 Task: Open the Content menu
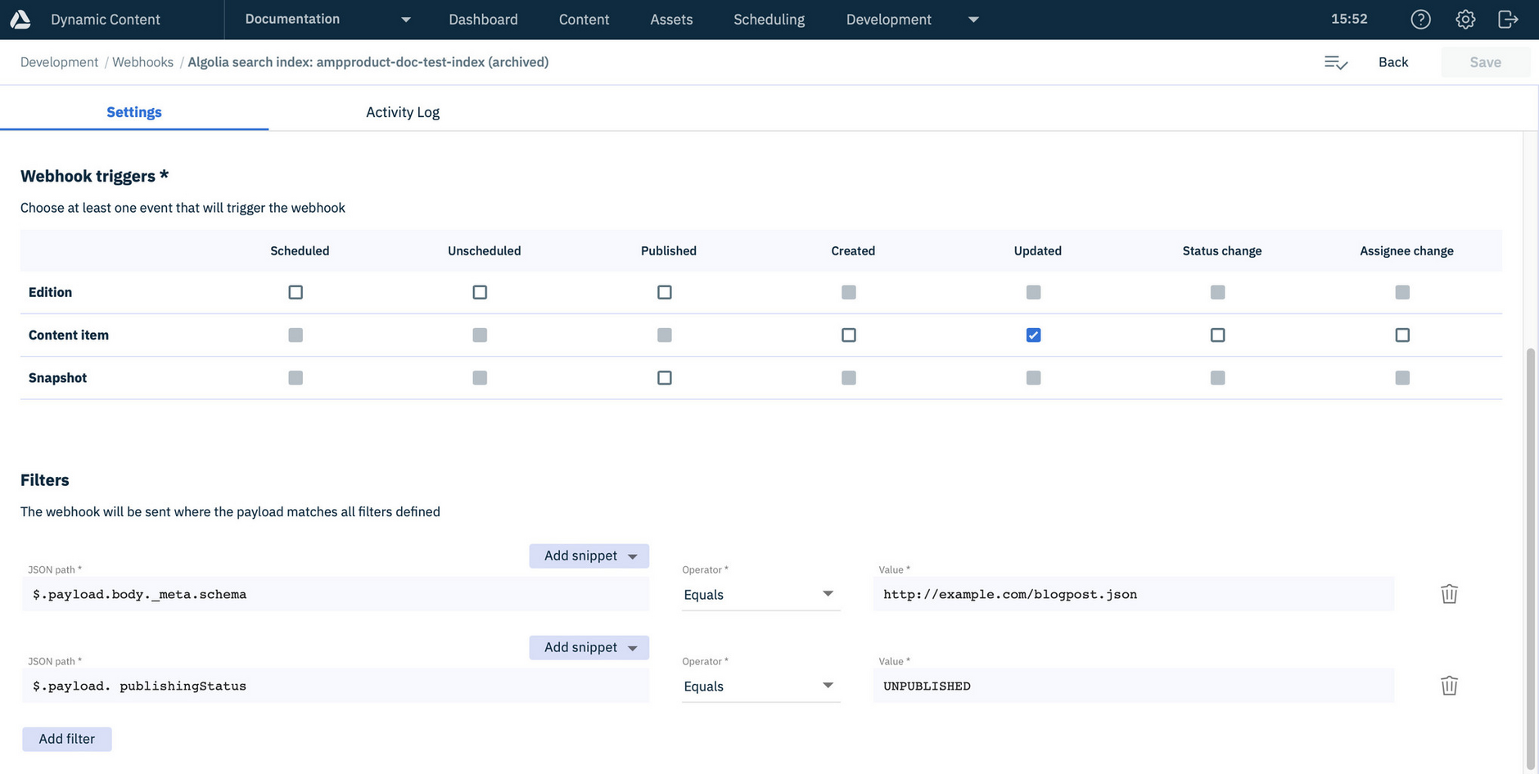[584, 20]
